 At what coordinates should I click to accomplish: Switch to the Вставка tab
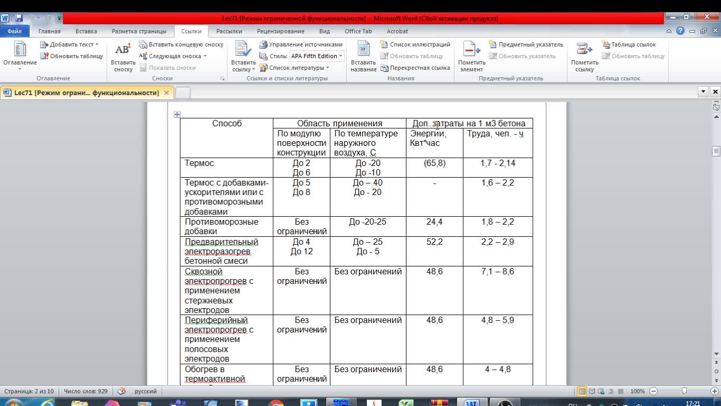pos(86,31)
